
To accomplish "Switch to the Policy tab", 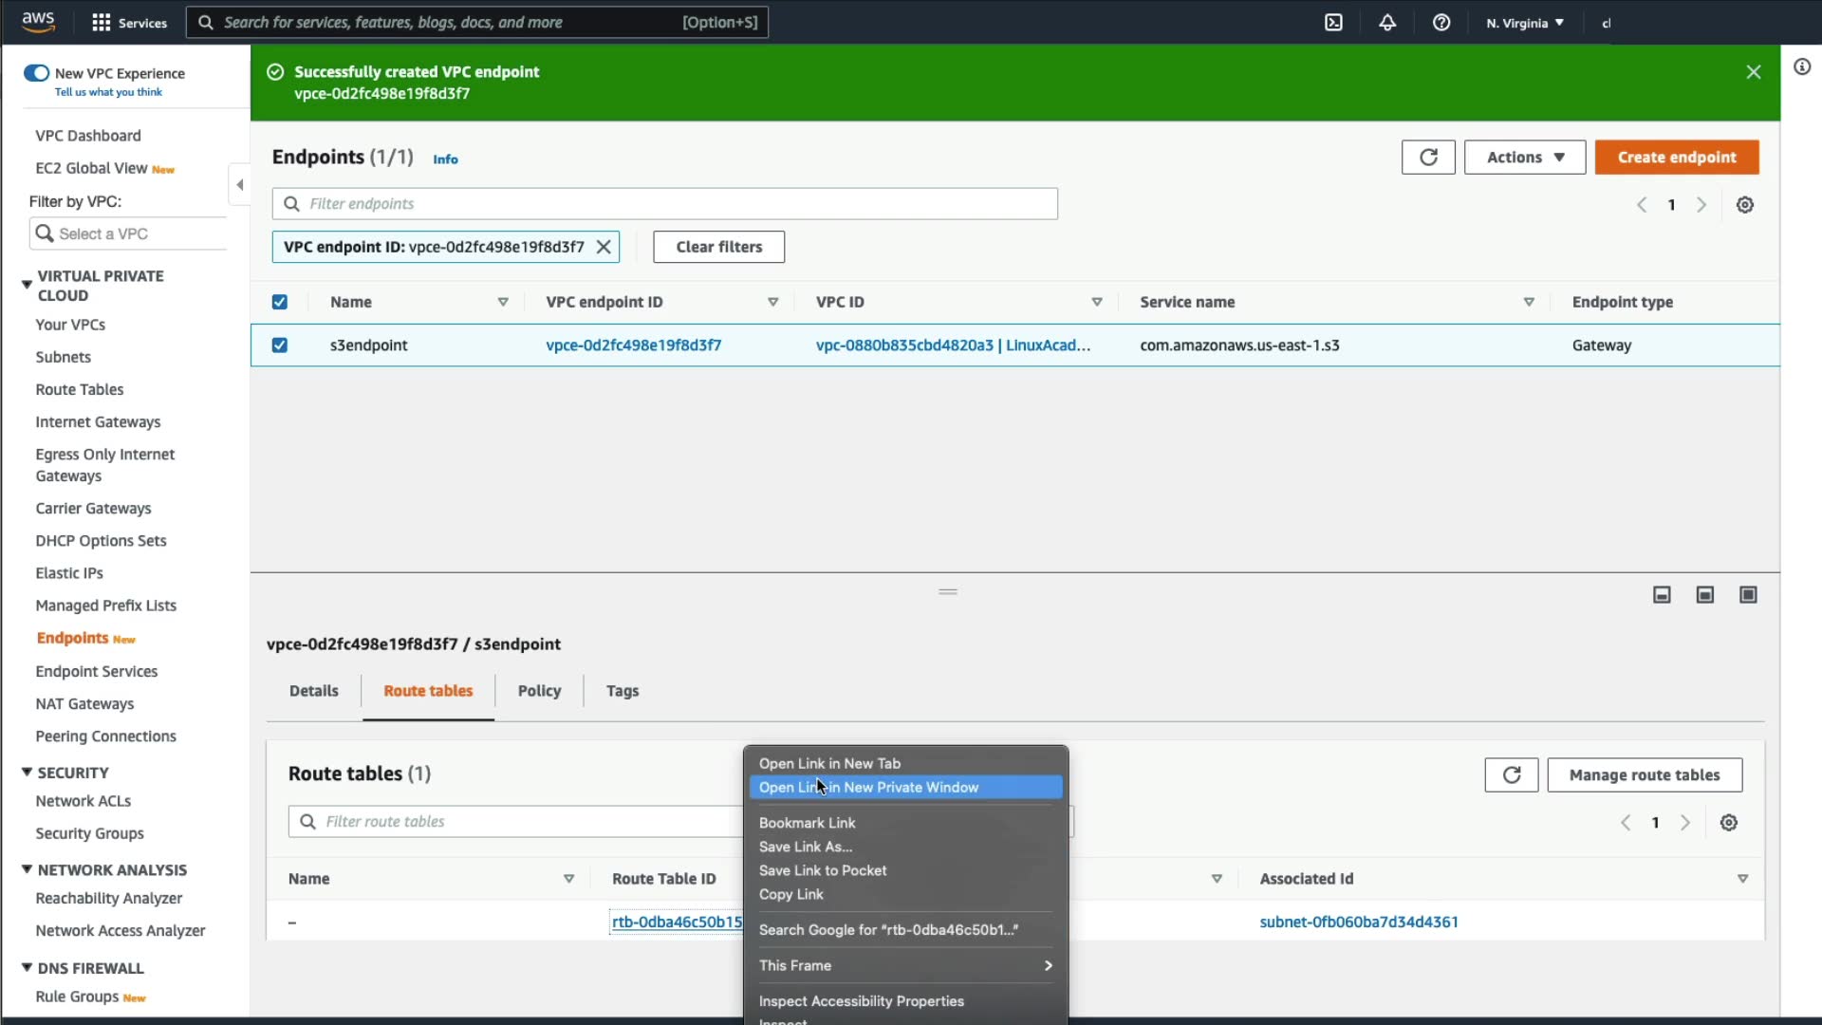I will tap(539, 691).
